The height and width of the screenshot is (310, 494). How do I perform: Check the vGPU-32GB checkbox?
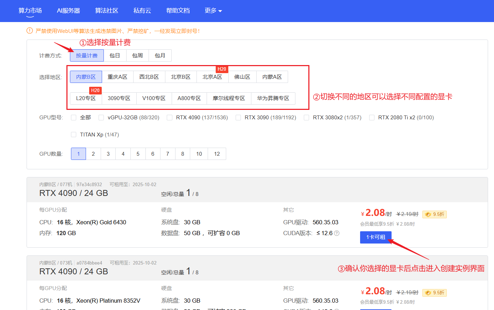pos(101,118)
